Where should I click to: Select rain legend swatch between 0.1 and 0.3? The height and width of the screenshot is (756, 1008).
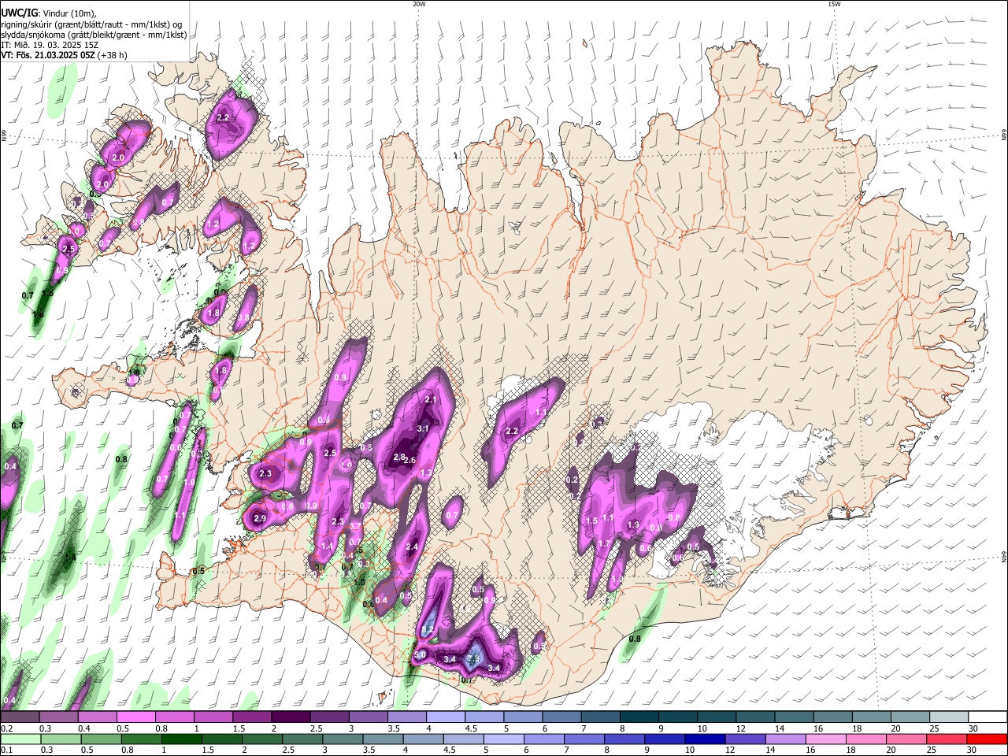click(20, 739)
